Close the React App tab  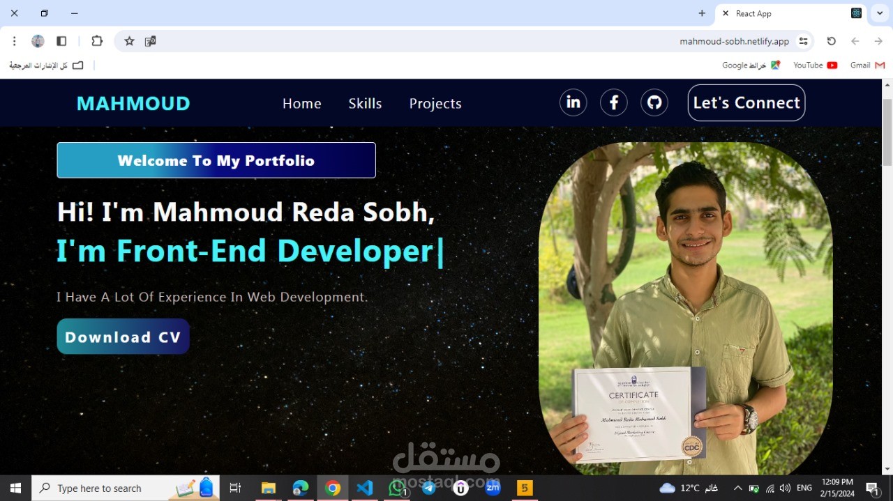pos(726,13)
